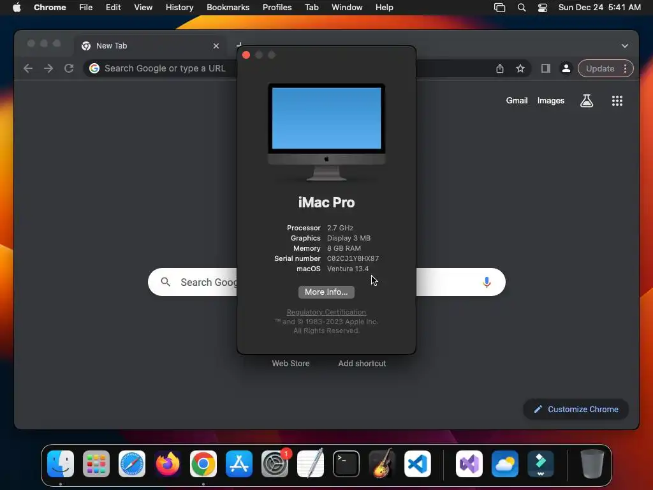
Task: Click the menu bar date and time
Action: (599, 8)
